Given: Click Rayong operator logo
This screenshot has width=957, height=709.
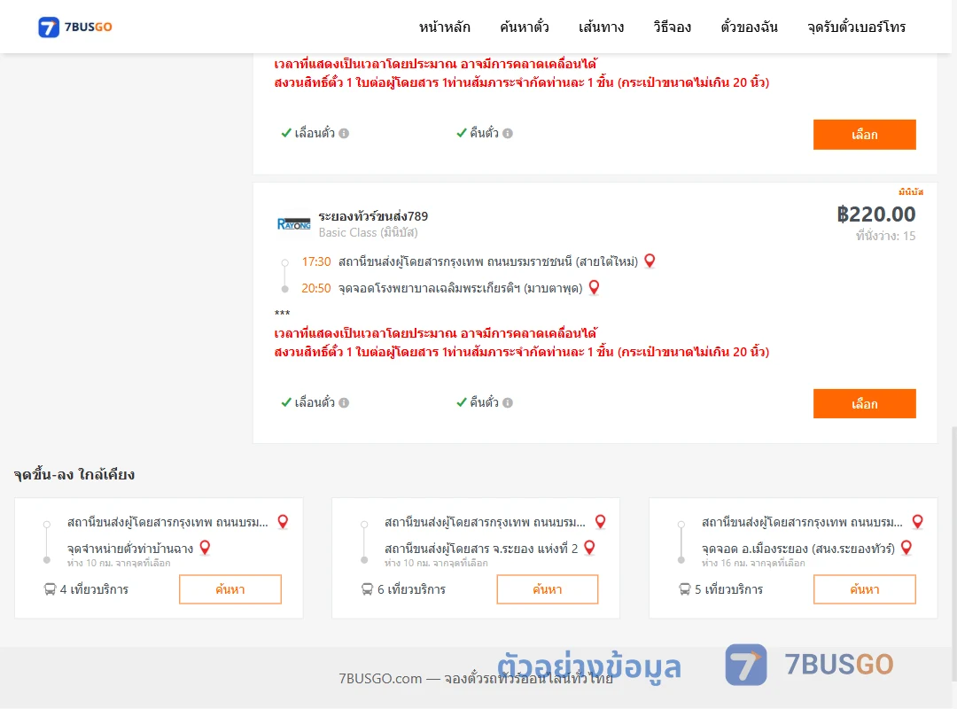Looking at the screenshot, I should pos(293,224).
